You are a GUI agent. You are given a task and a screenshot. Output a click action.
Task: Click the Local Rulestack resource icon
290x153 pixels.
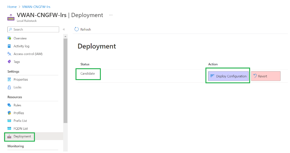[x=11, y=17]
